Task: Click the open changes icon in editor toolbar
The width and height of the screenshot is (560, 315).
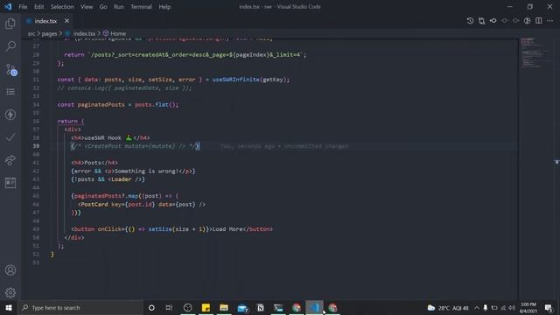Action: coord(481,21)
